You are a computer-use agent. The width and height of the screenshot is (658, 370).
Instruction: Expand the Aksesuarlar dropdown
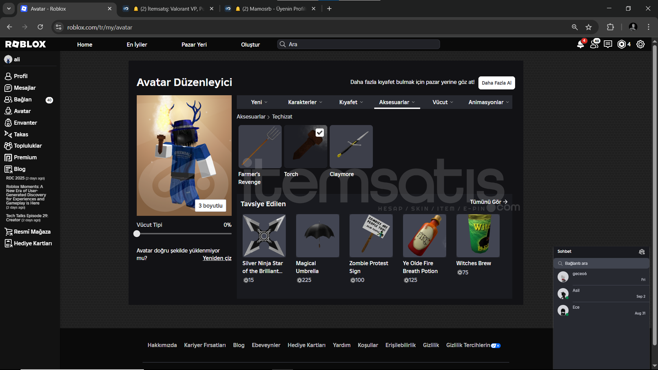pos(397,102)
